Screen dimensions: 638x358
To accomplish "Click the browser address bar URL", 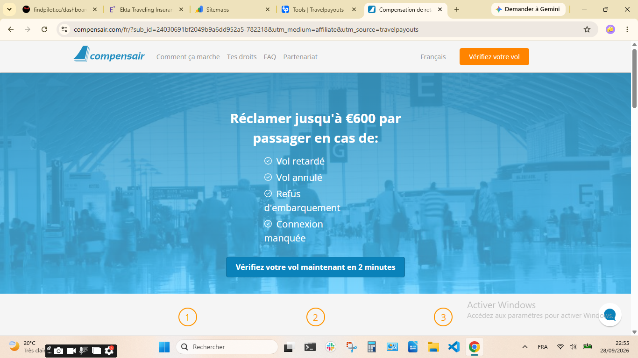I will point(246,29).
